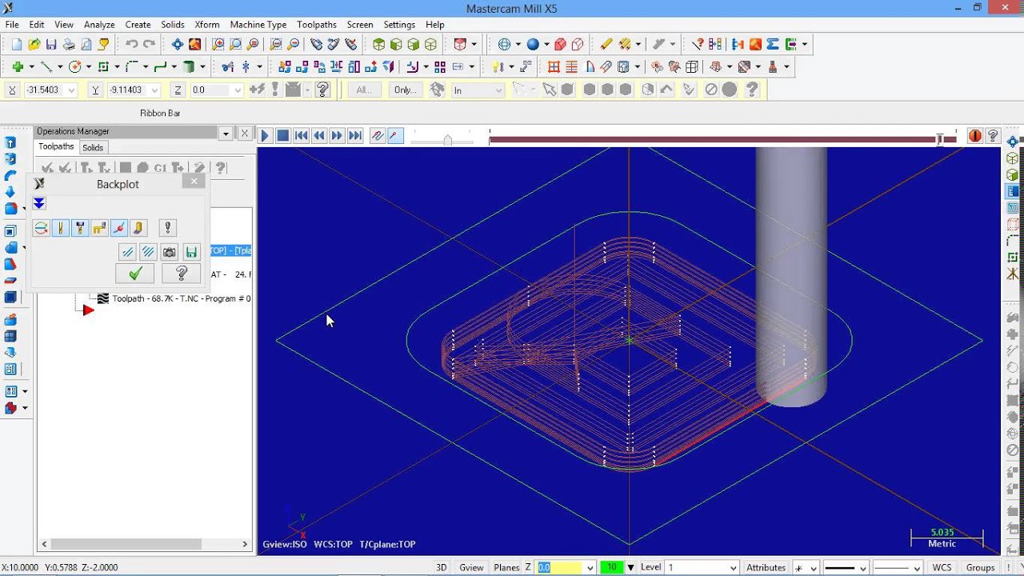Step forward in backplot
The image size is (1024, 576).
[x=338, y=136]
